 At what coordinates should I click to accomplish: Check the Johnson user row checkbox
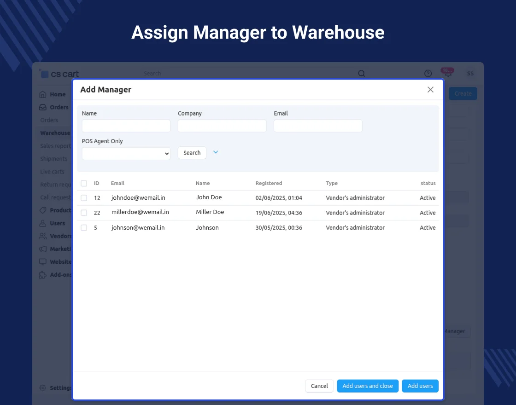point(84,228)
